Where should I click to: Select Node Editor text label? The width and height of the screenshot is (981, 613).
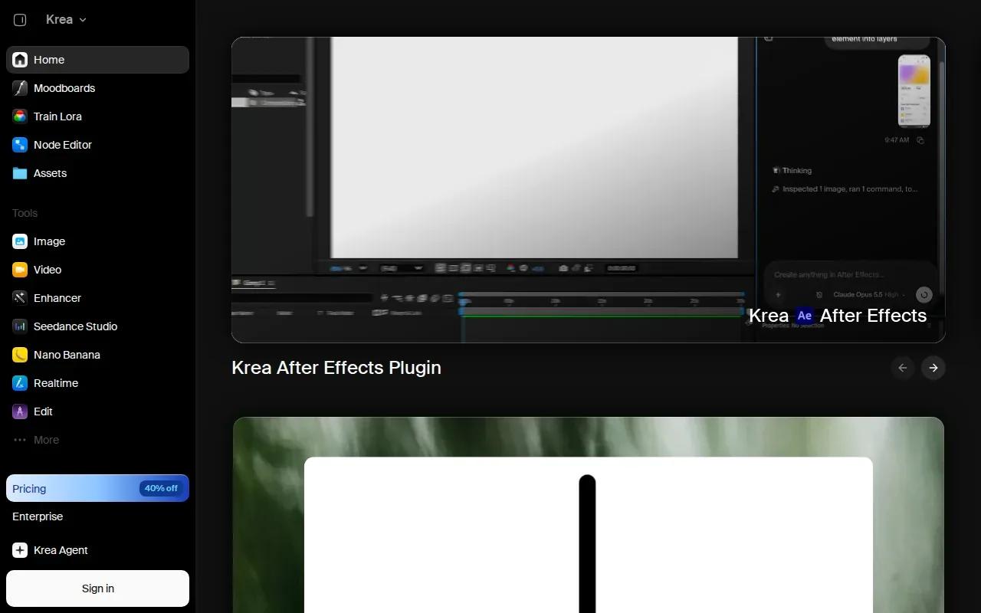[x=63, y=145]
